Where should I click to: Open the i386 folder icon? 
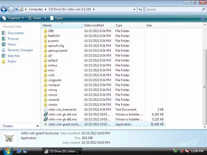click(x=45, y=31)
